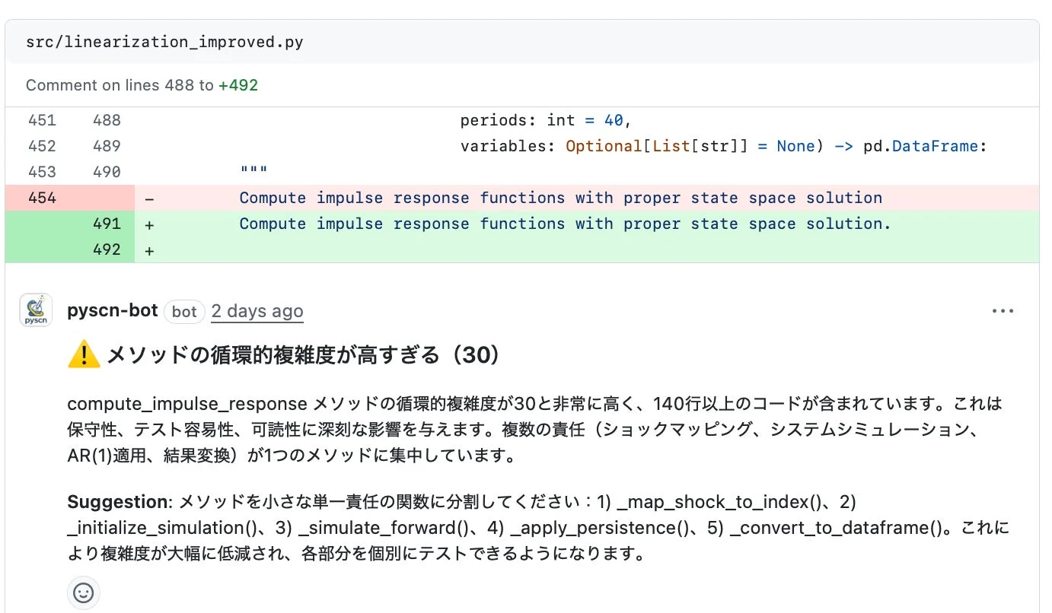Viewport: 1052px width, 613px height.
Task: Select line number 454 on the removed line
Action: click(43, 198)
